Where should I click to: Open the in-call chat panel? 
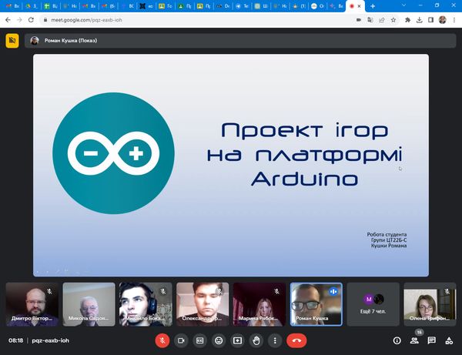click(x=432, y=340)
